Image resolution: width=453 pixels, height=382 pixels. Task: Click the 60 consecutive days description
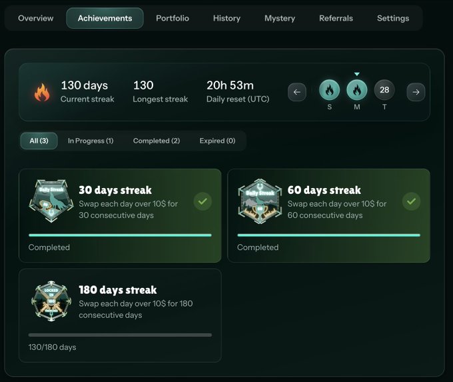(337, 209)
